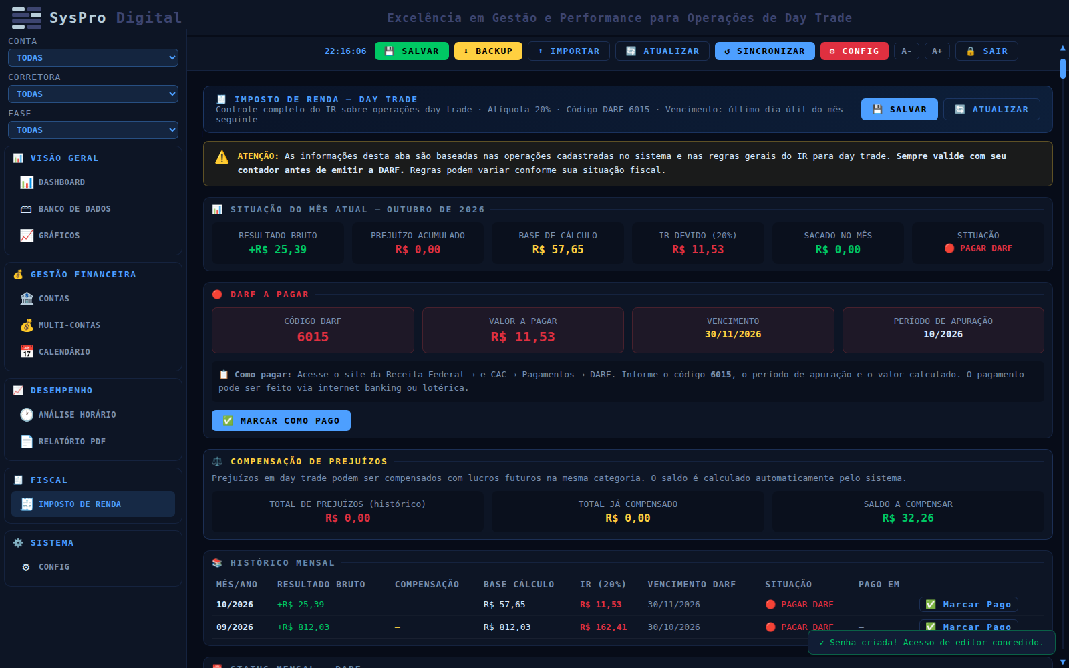Image resolution: width=1069 pixels, height=668 pixels.
Task: Open the Relatório PDF document icon
Action: [27, 442]
